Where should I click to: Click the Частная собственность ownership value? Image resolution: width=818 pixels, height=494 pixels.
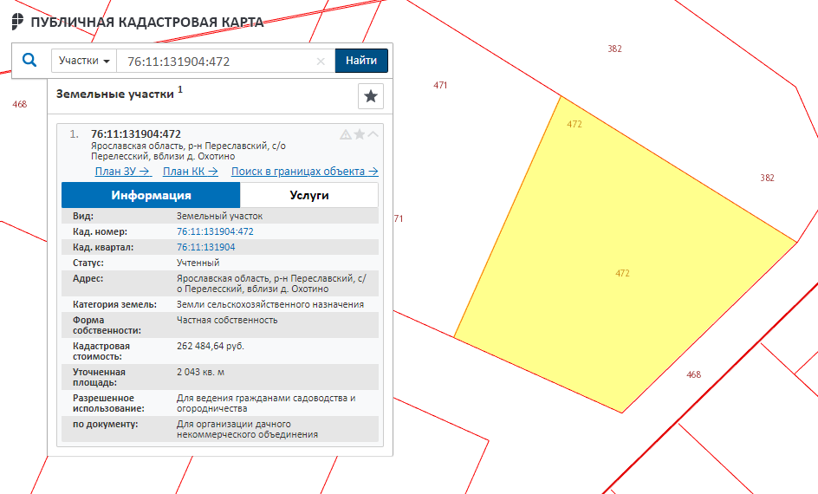coord(227,320)
